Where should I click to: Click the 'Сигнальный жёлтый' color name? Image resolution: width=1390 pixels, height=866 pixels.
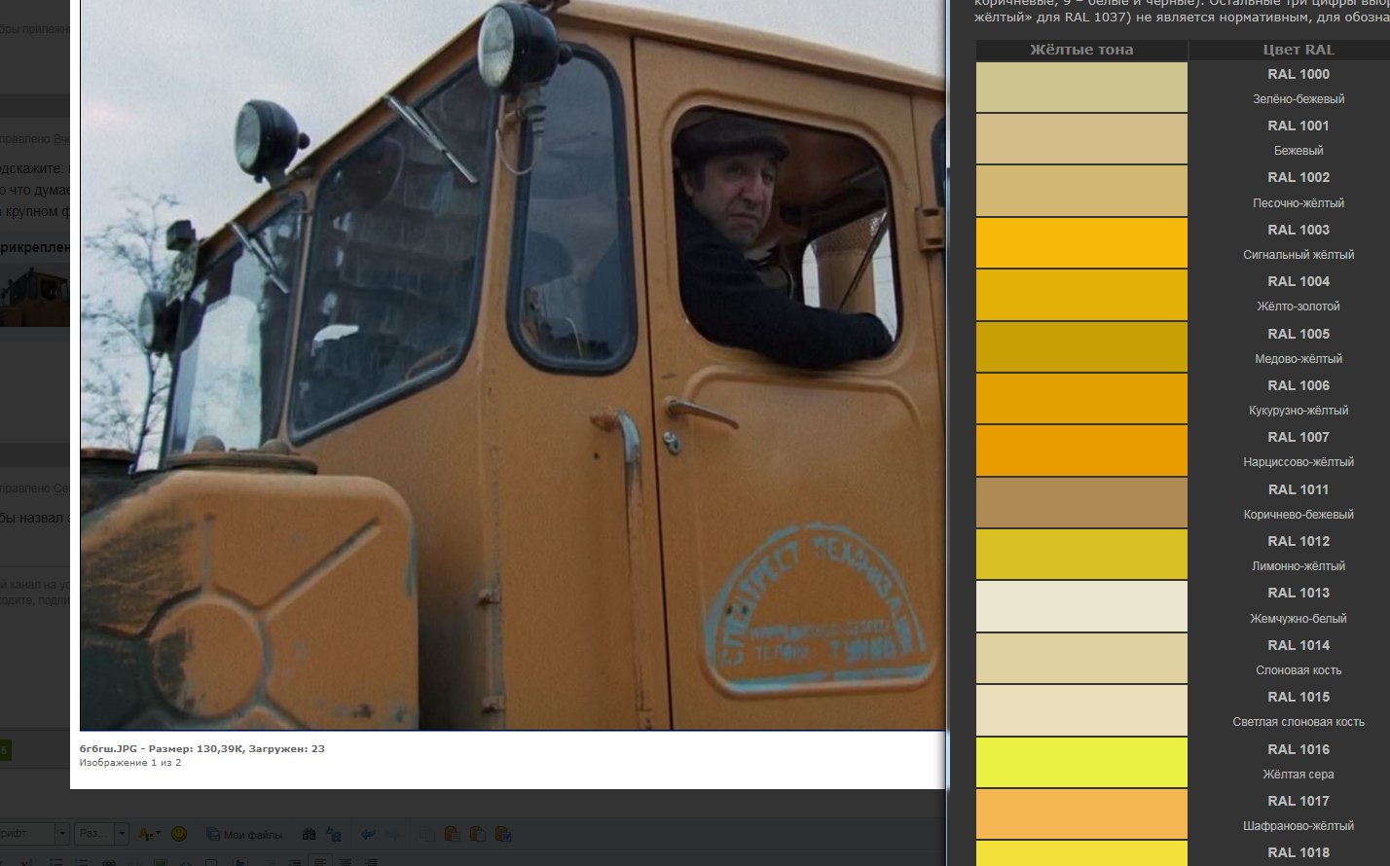point(1299,255)
